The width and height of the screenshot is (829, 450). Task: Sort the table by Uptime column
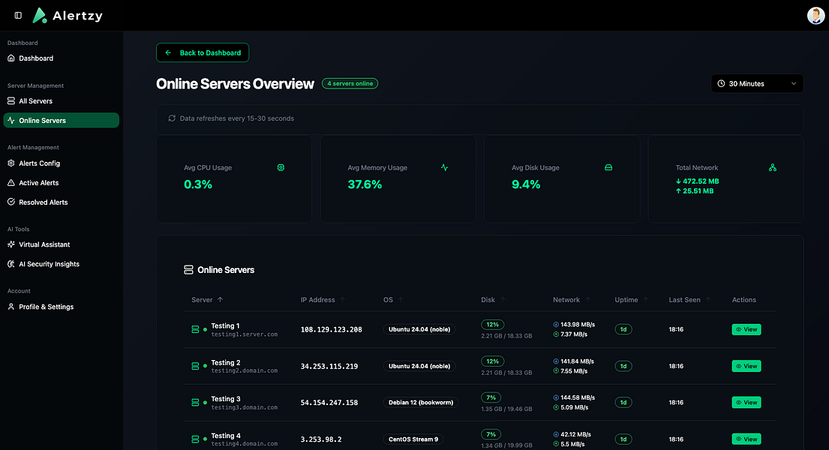(631, 300)
